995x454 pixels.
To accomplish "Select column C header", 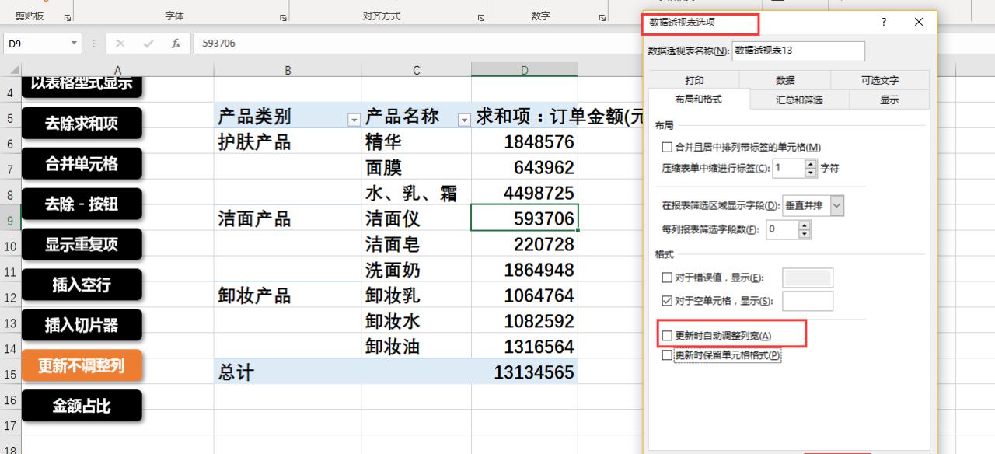I will pos(417,70).
